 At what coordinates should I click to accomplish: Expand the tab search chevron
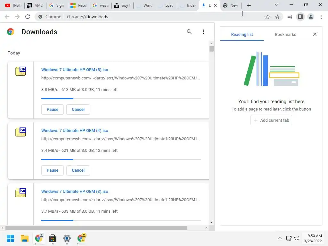coord(276,4)
